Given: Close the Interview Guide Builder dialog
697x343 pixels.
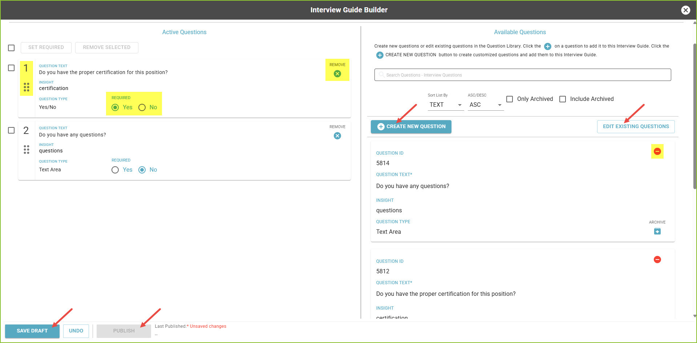Looking at the screenshot, I should point(685,10).
